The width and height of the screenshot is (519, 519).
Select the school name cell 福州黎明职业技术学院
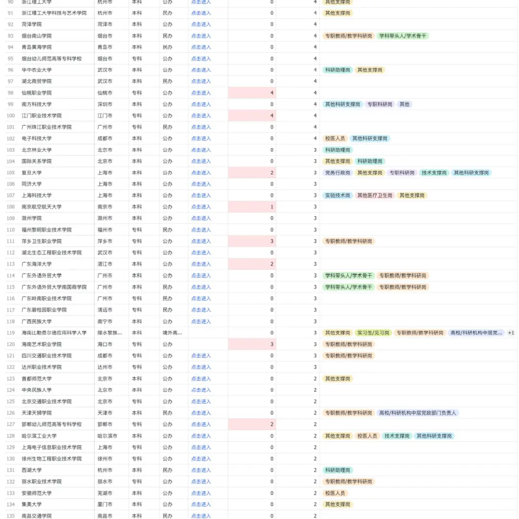(56, 230)
